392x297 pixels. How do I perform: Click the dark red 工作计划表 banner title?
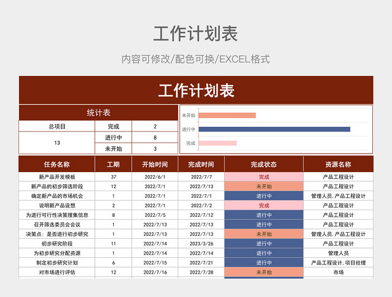pos(196,90)
